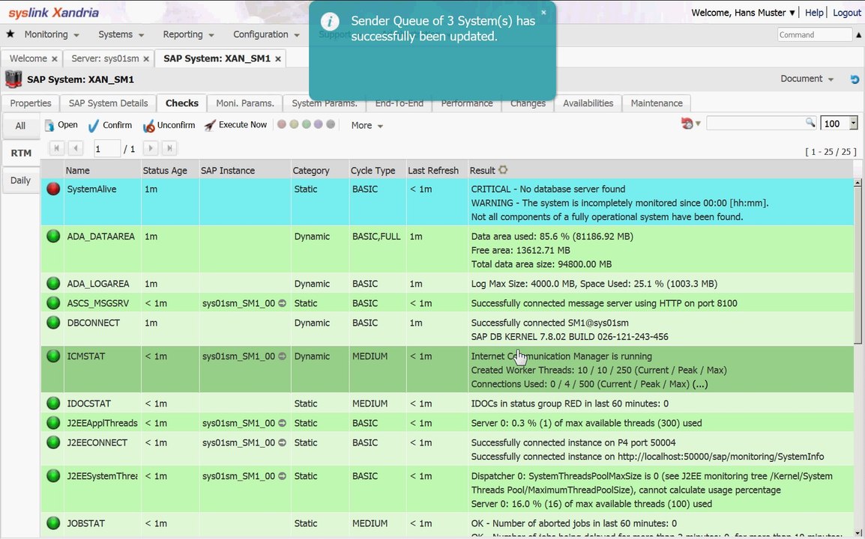Click the search magnifier icon
865x539 pixels.
click(810, 122)
